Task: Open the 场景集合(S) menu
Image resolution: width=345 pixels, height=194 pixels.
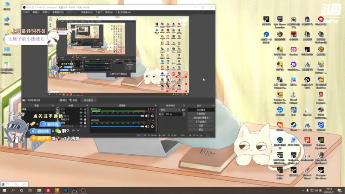Action: point(87,13)
